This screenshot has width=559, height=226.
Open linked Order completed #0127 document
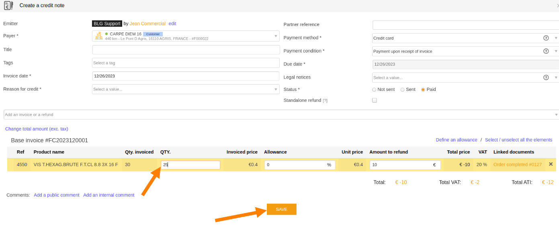click(518, 165)
